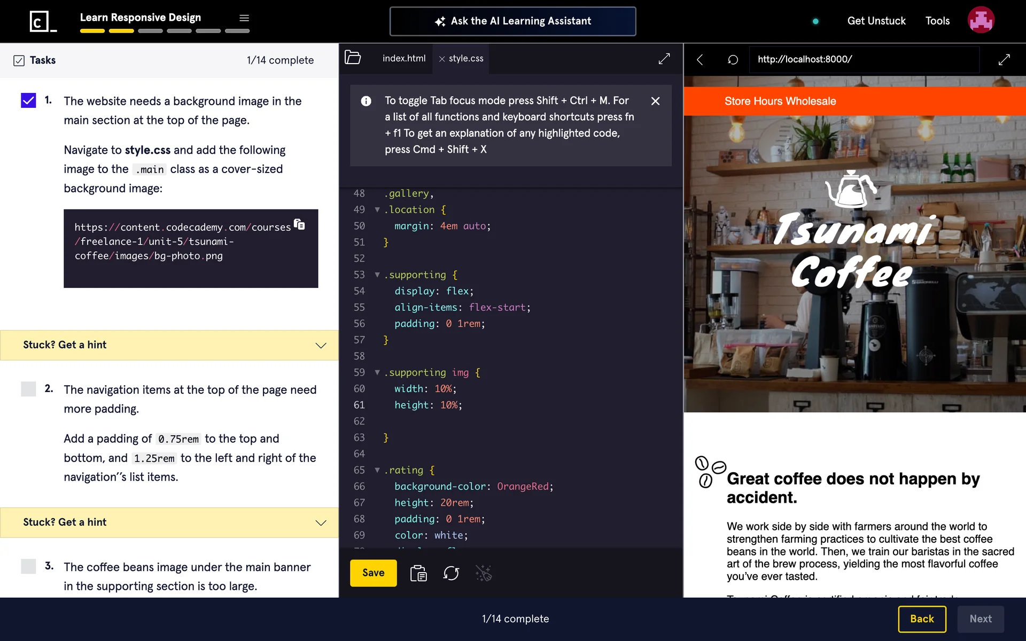Open the course syllabus hamburger menu
1026x641 pixels.
point(244,18)
